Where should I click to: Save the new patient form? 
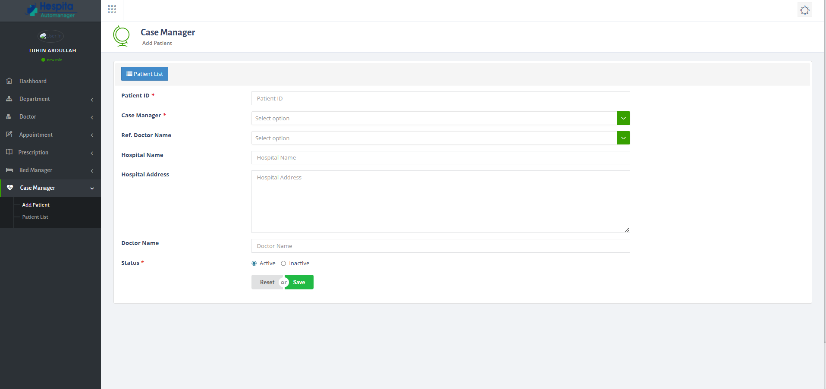[x=299, y=282]
